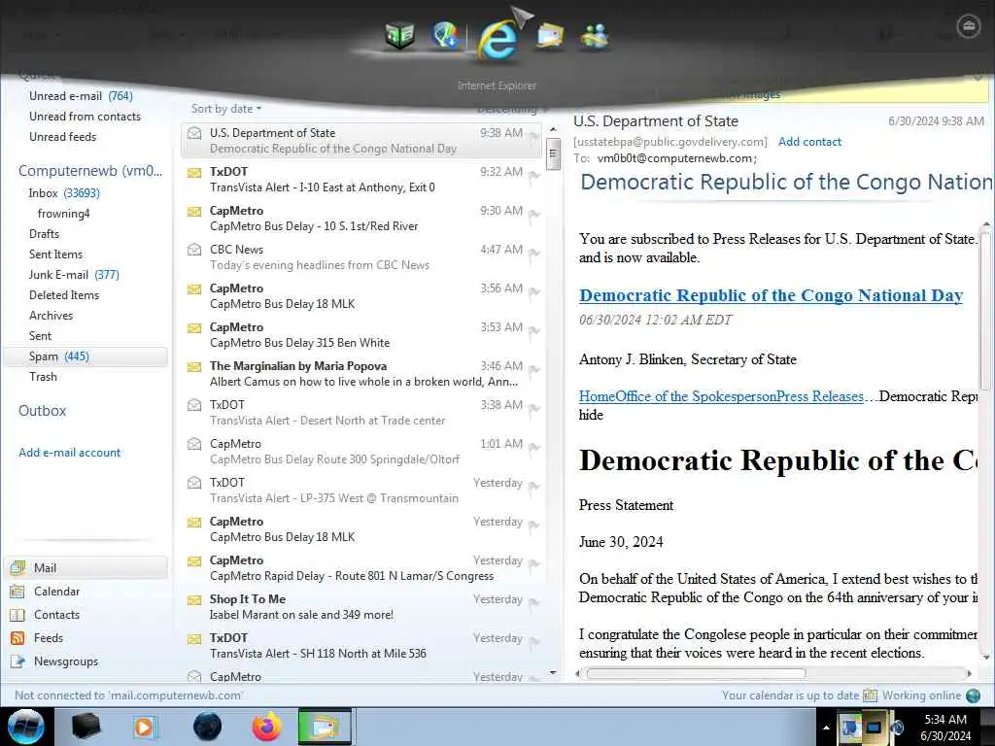
Task: Click message list scroll up arrow
Action: [x=553, y=130]
